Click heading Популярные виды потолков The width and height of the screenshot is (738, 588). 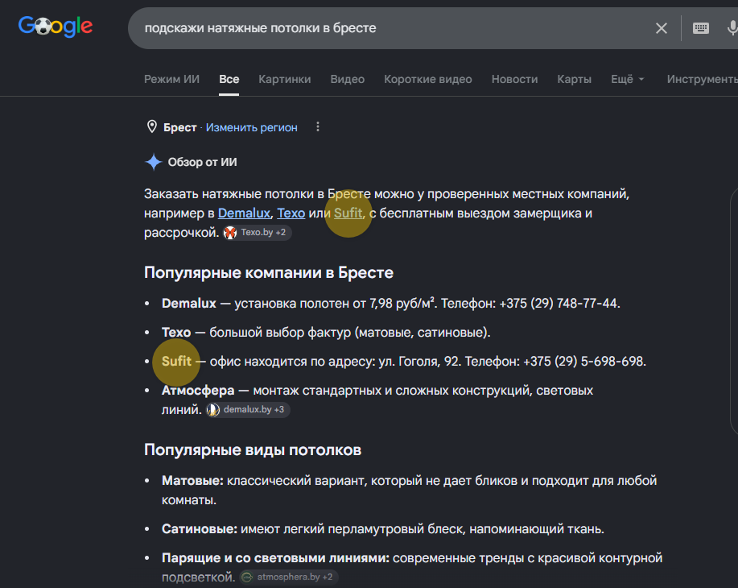pos(253,450)
